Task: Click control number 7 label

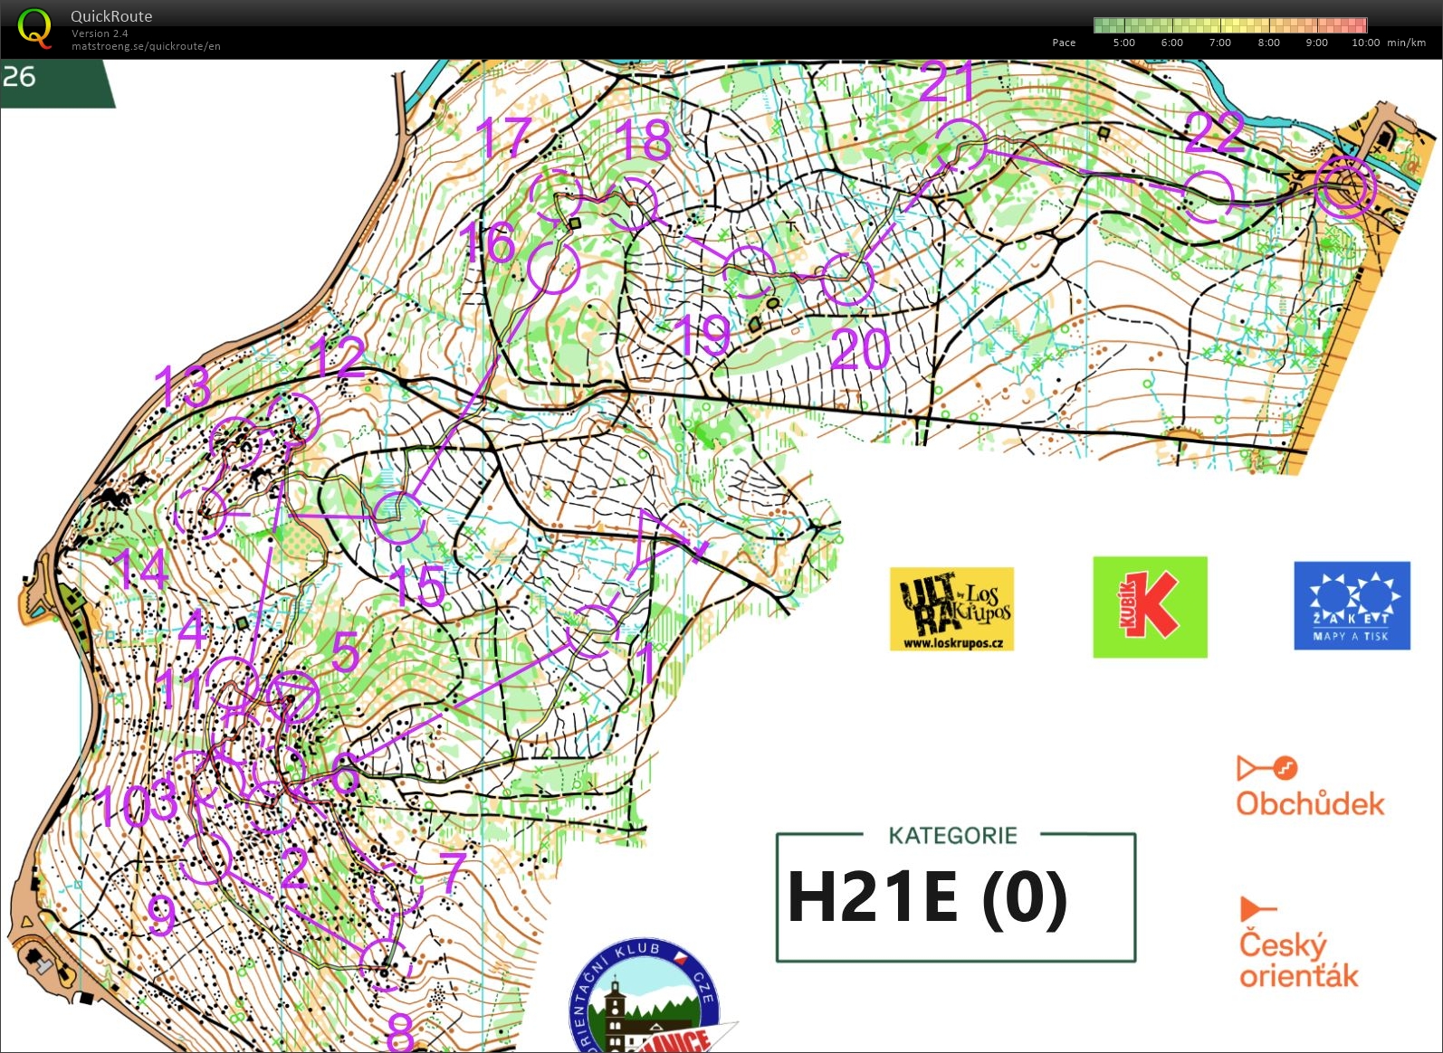Action: [x=453, y=872]
